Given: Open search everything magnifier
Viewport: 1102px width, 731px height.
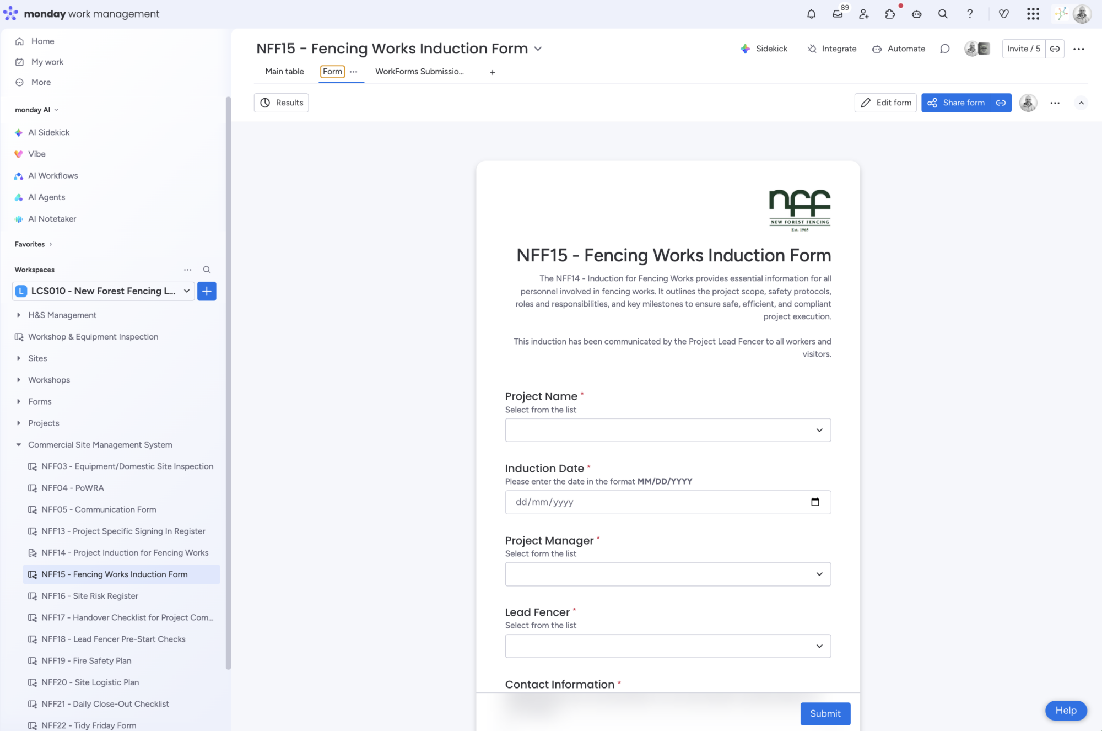Looking at the screenshot, I should pos(943,14).
